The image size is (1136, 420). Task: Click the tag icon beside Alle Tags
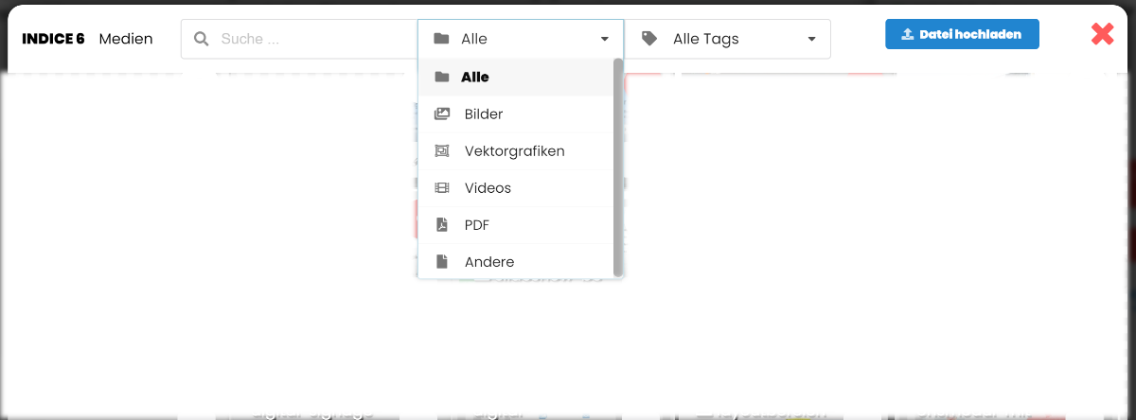(649, 39)
